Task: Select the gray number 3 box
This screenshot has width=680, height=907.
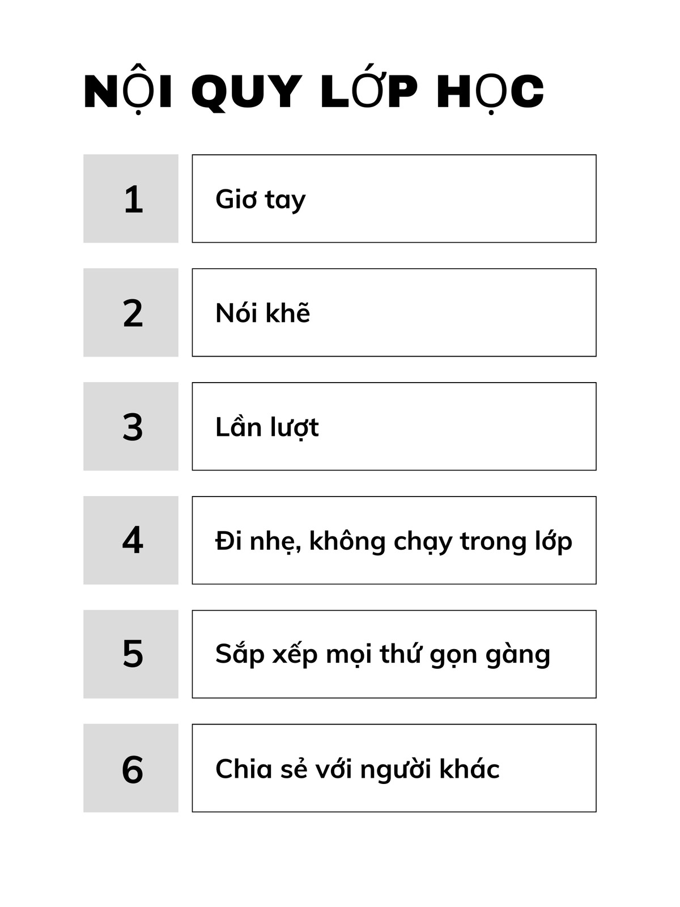Action: pos(131,426)
